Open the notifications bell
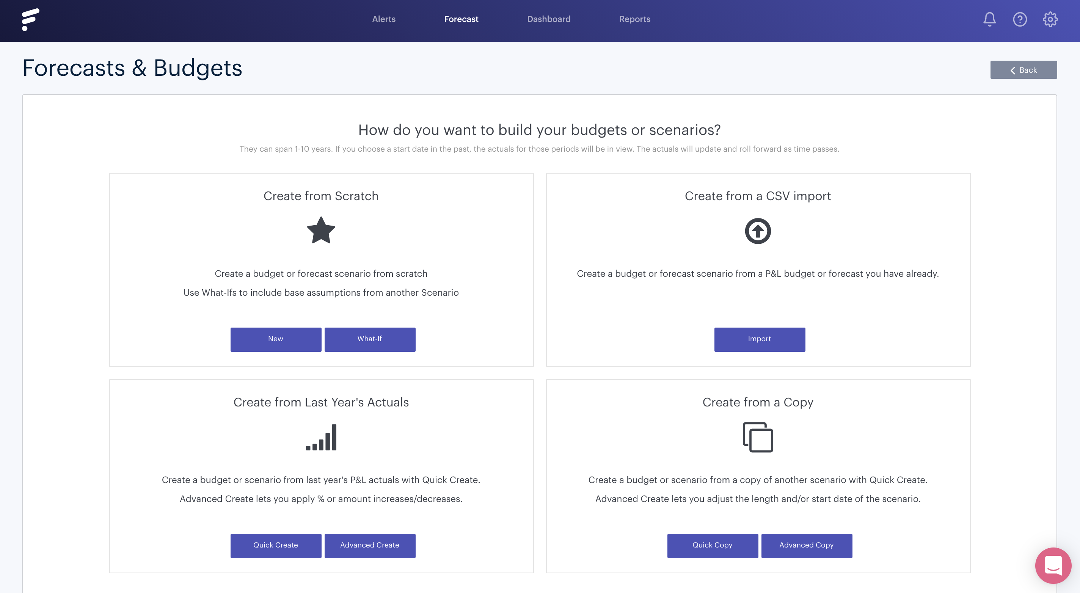1080x593 pixels. tap(989, 19)
